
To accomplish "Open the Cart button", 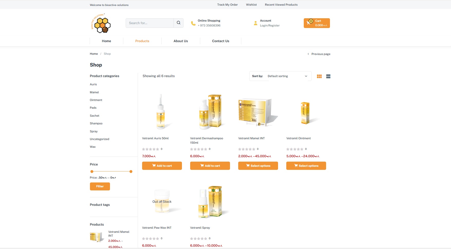I will (317, 23).
